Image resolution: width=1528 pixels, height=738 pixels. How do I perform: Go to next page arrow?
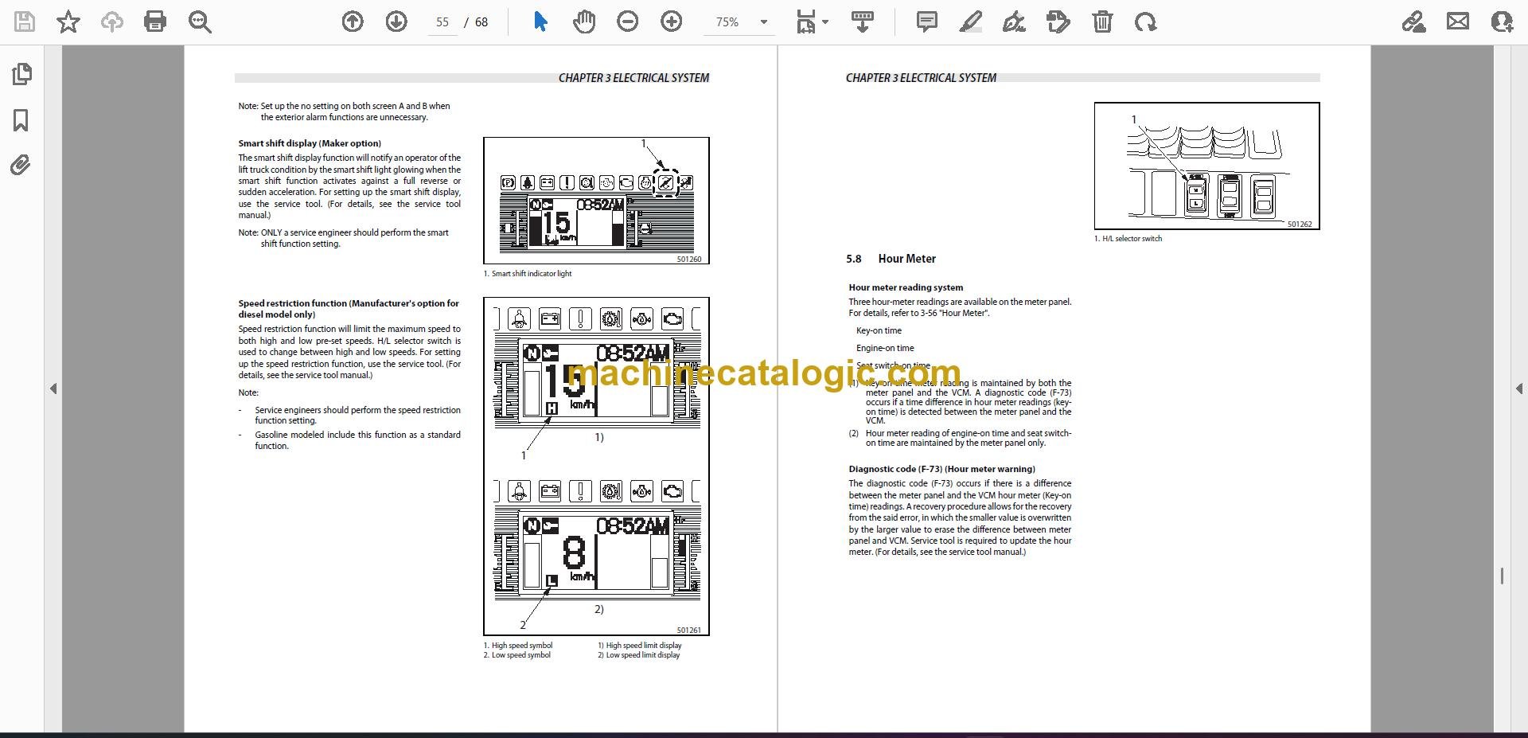396,21
